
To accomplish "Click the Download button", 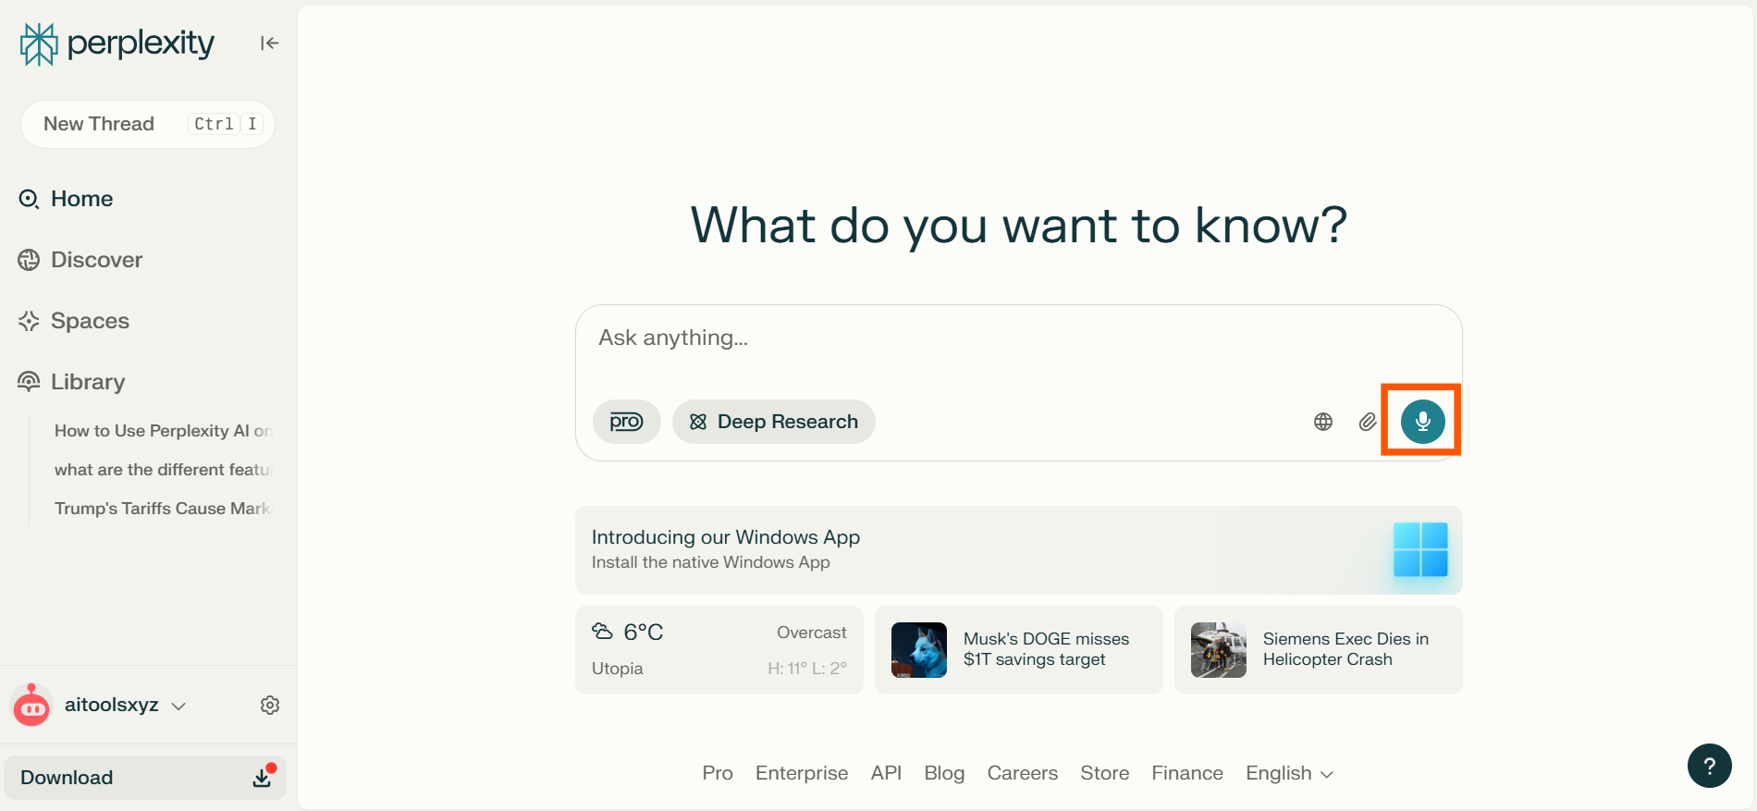I will [x=145, y=778].
